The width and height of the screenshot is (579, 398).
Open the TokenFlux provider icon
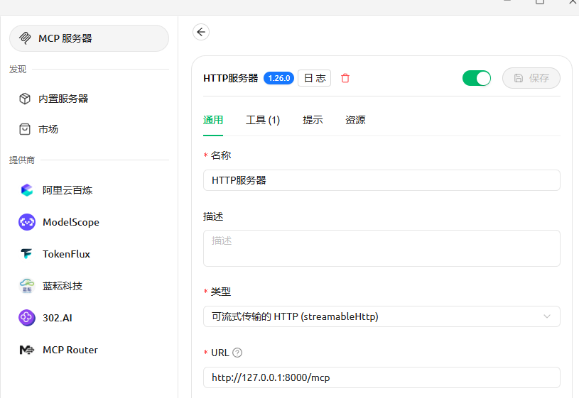coord(27,254)
